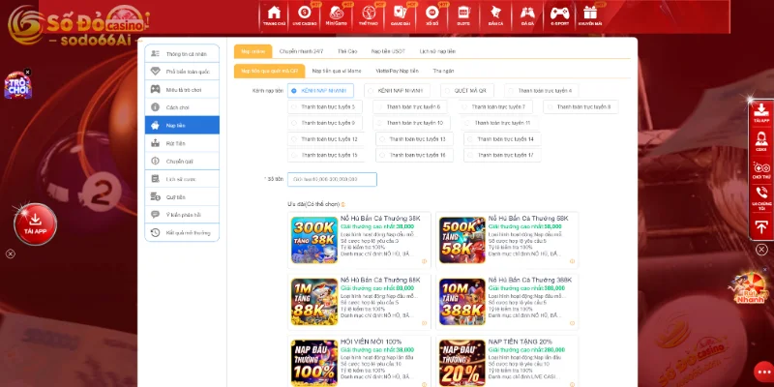Screen dimensions: 774x387
Task: Switch to the Chuyển nhanh 24/7 tab
Action: tap(301, 50)
